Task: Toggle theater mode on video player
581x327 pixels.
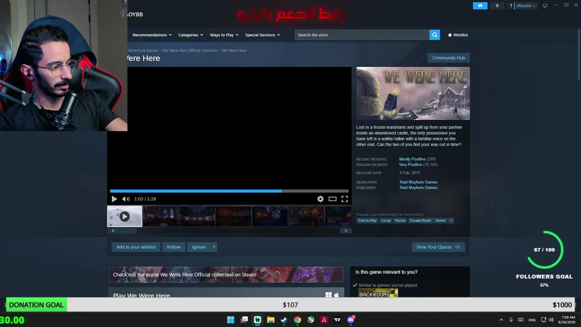Action: click(333, 199)
